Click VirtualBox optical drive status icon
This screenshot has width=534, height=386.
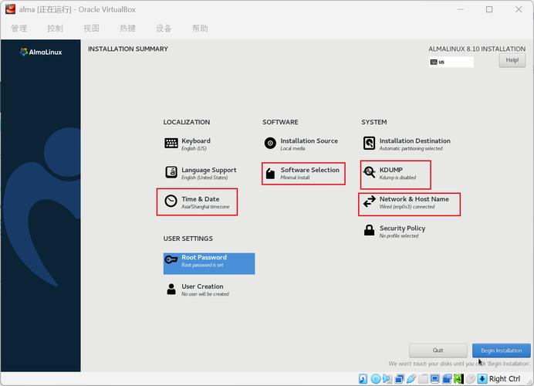(376, 378)
